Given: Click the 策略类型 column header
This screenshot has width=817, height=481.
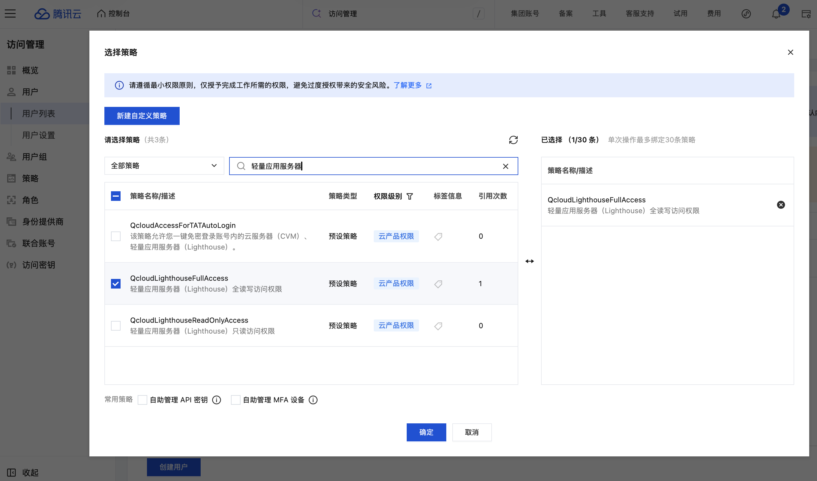Looking at the screenshot, I should [343, 196].
